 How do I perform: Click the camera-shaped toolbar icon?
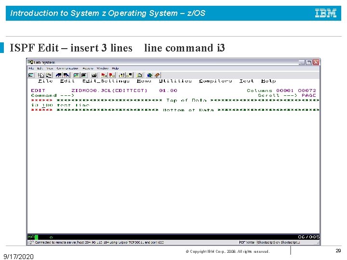tap(94, 75)
